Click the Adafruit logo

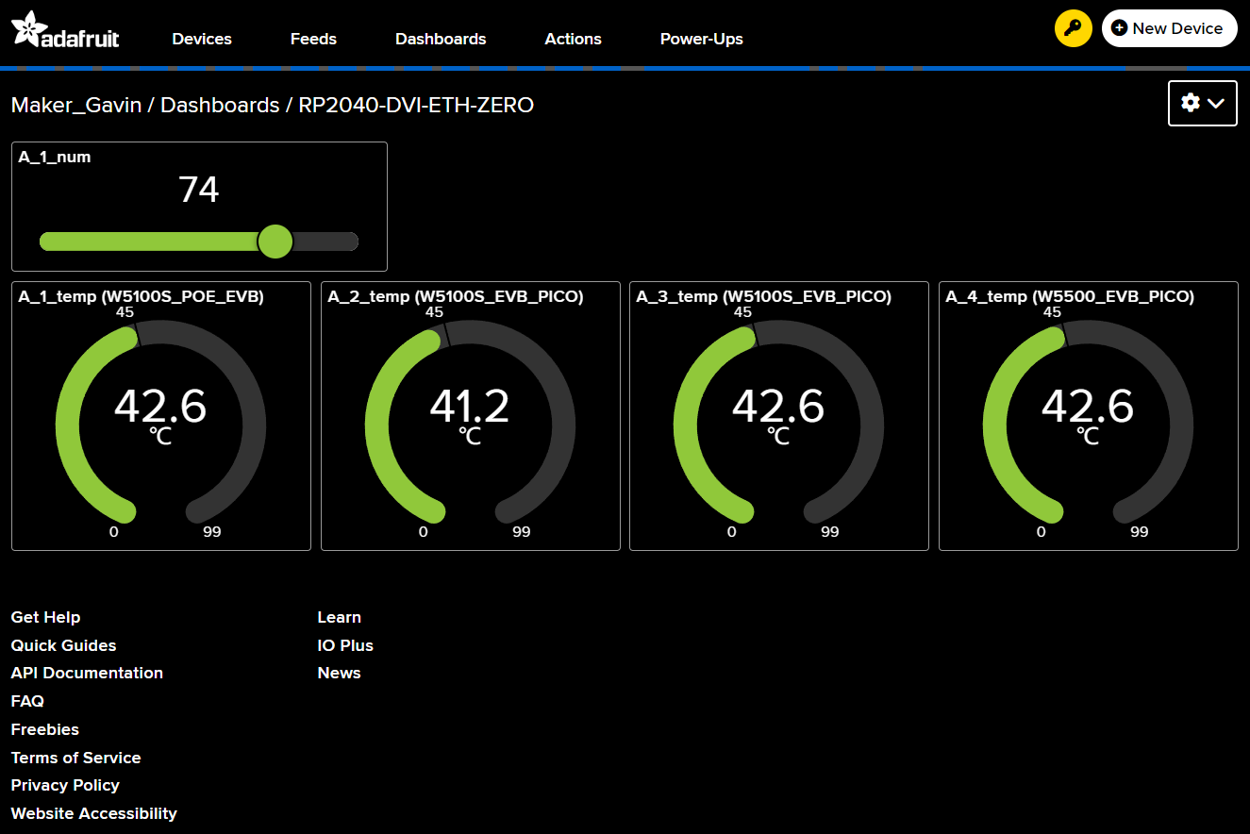click(65, 30)
